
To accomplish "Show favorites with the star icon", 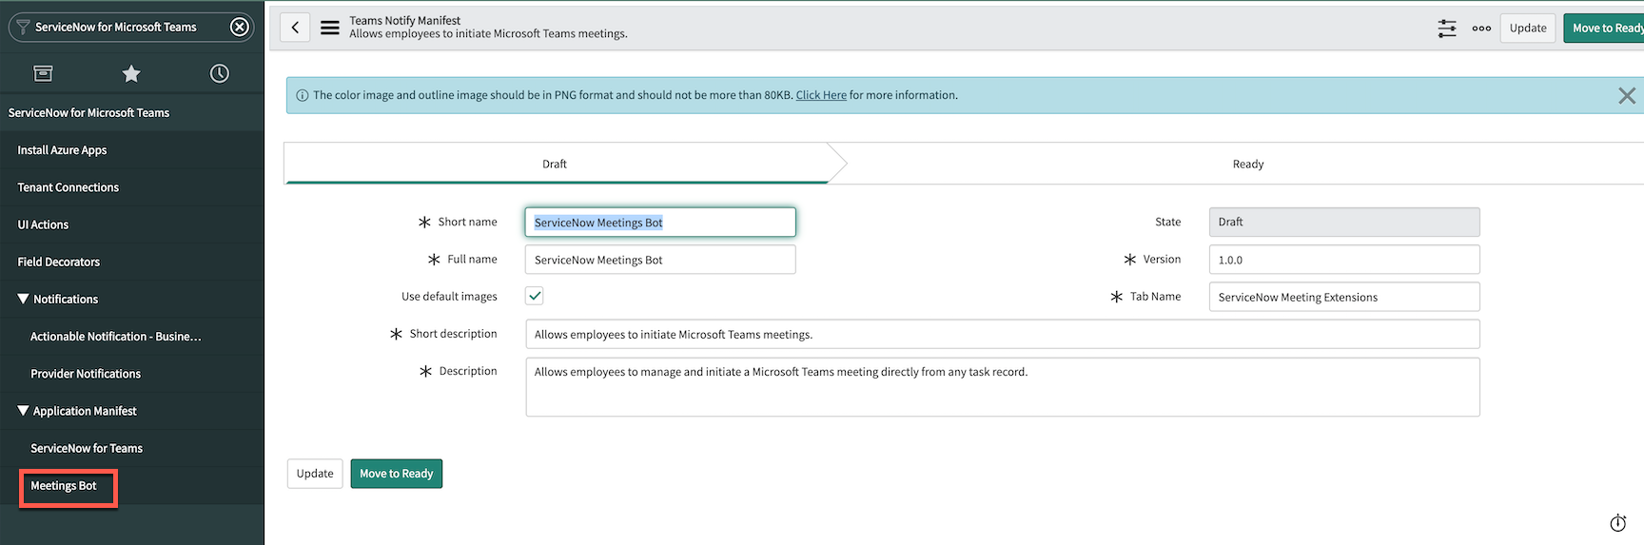I will point(131,73).
